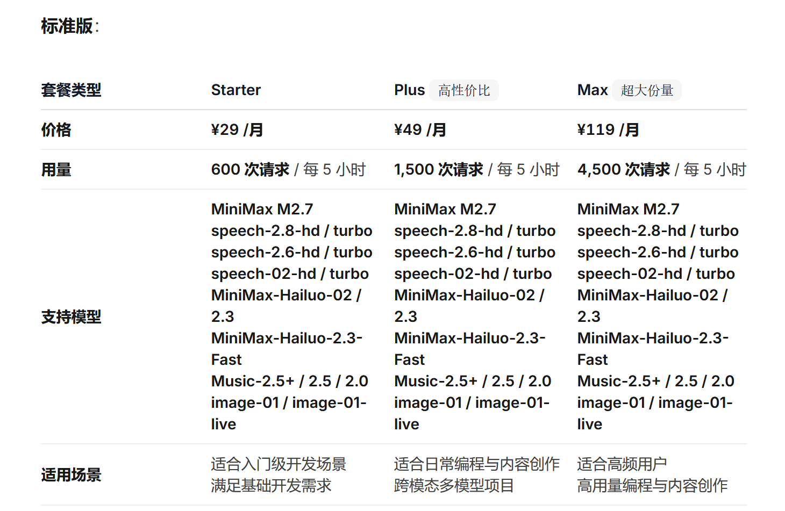785x511 pixels.
Task: Click the 适合高频用户 description text
Action: (x=622, y=464)
